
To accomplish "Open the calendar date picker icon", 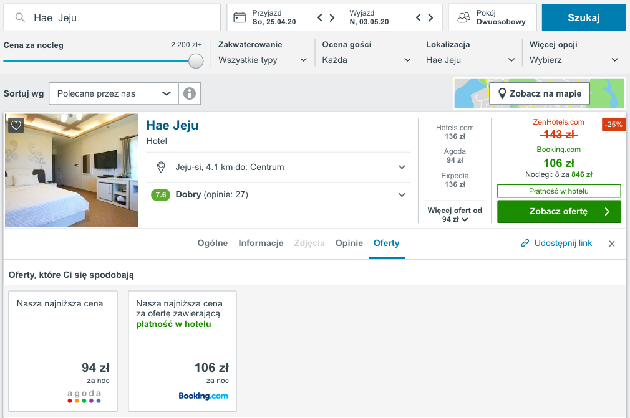I will coord(240,17).
